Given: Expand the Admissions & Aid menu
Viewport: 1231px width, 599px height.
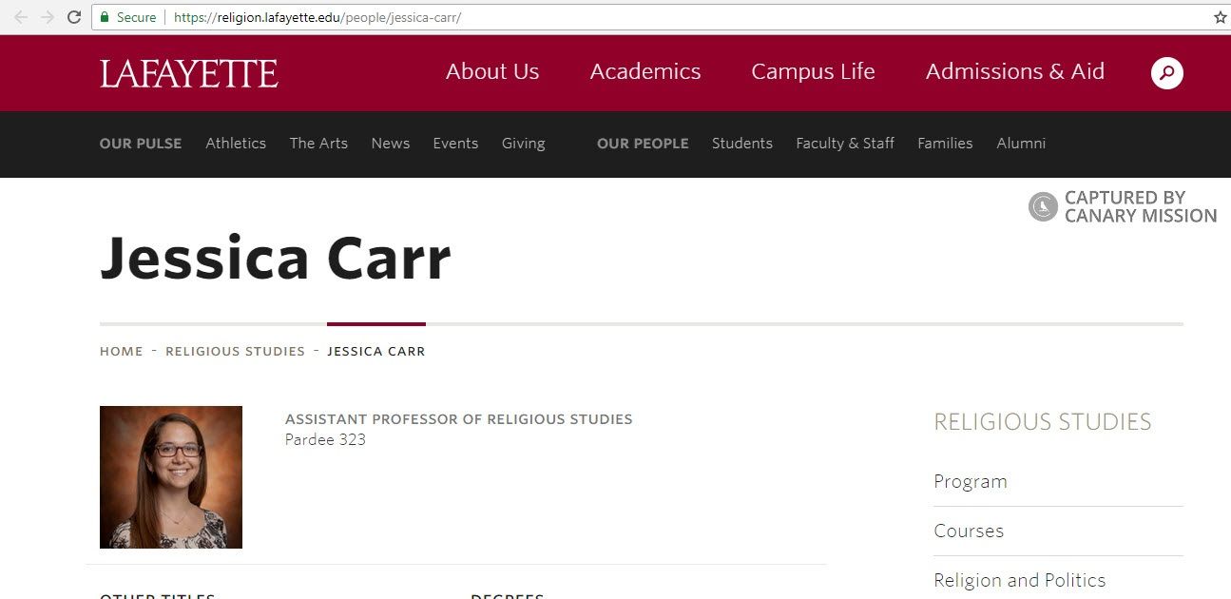Looking at the screenshot, I should (x=1014, y=71).
